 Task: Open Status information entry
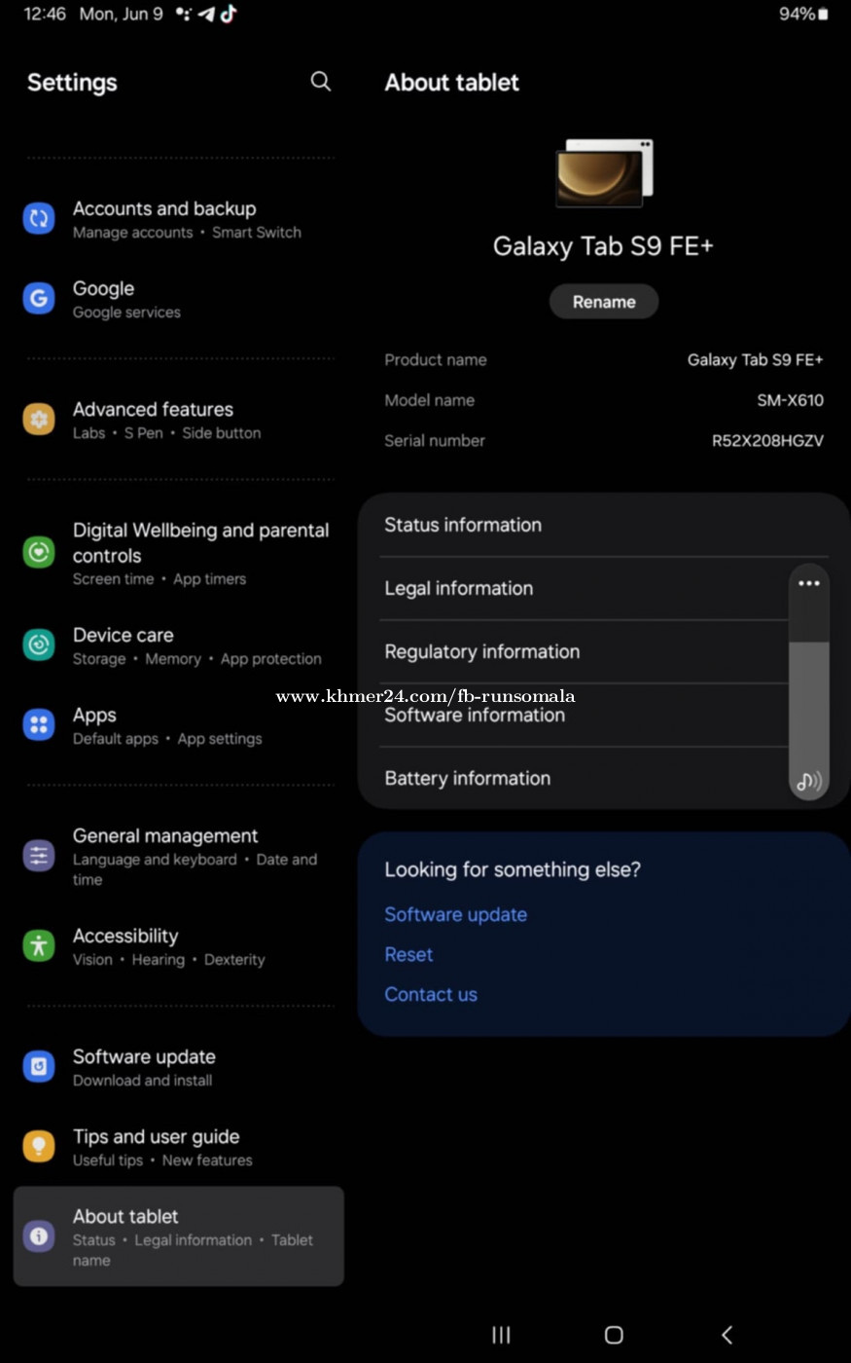click(584, 525)
